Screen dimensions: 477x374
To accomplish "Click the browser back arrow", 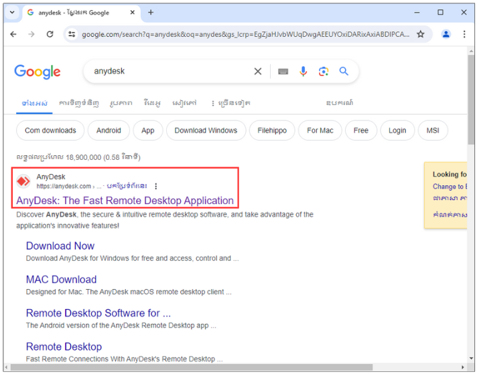I will click(x=13, y=34).
